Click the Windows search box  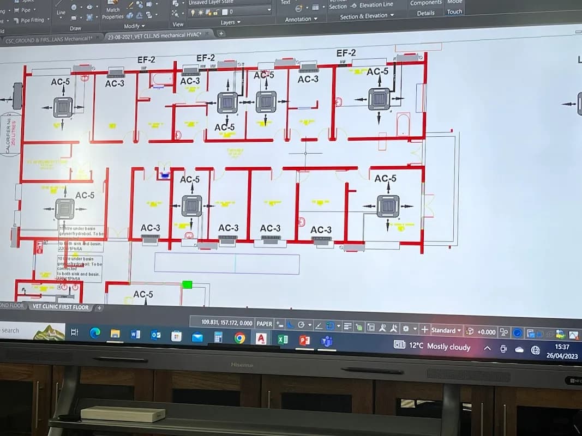[32, 331]
